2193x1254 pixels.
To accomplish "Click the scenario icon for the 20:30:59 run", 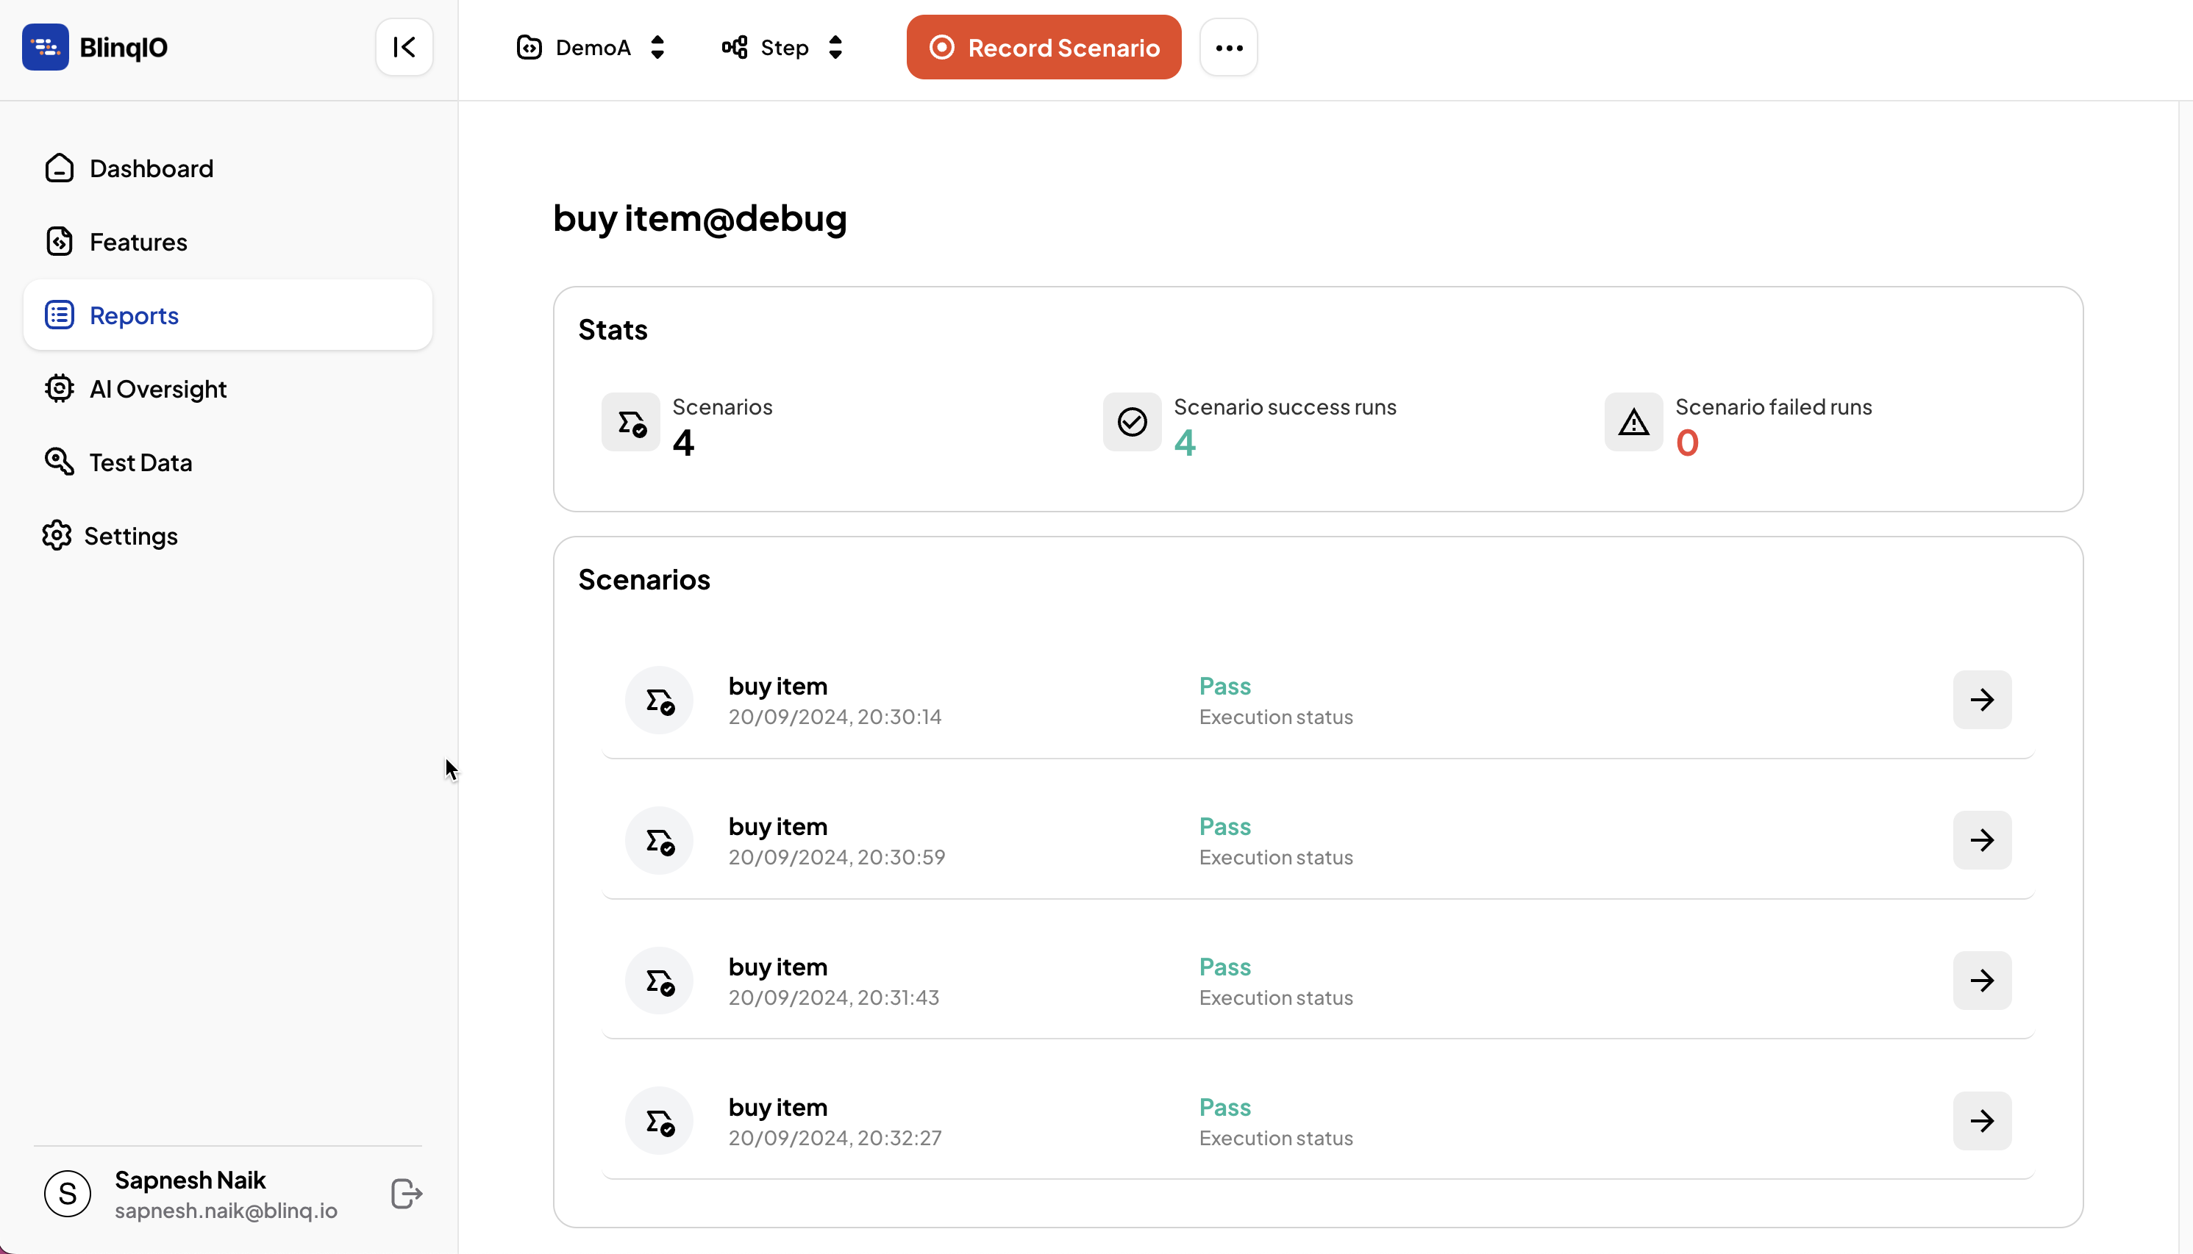I will click(x=659, y=841).
